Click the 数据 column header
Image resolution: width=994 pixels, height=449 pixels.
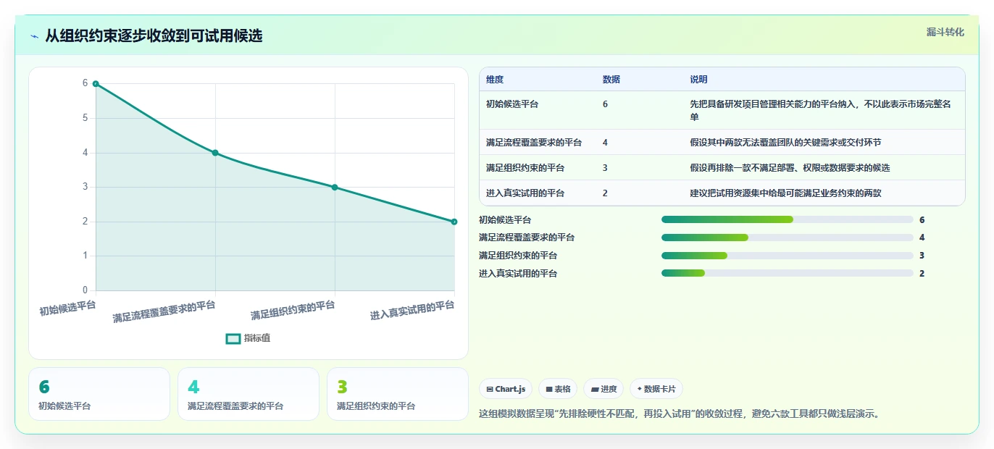[x=611, y=80]
